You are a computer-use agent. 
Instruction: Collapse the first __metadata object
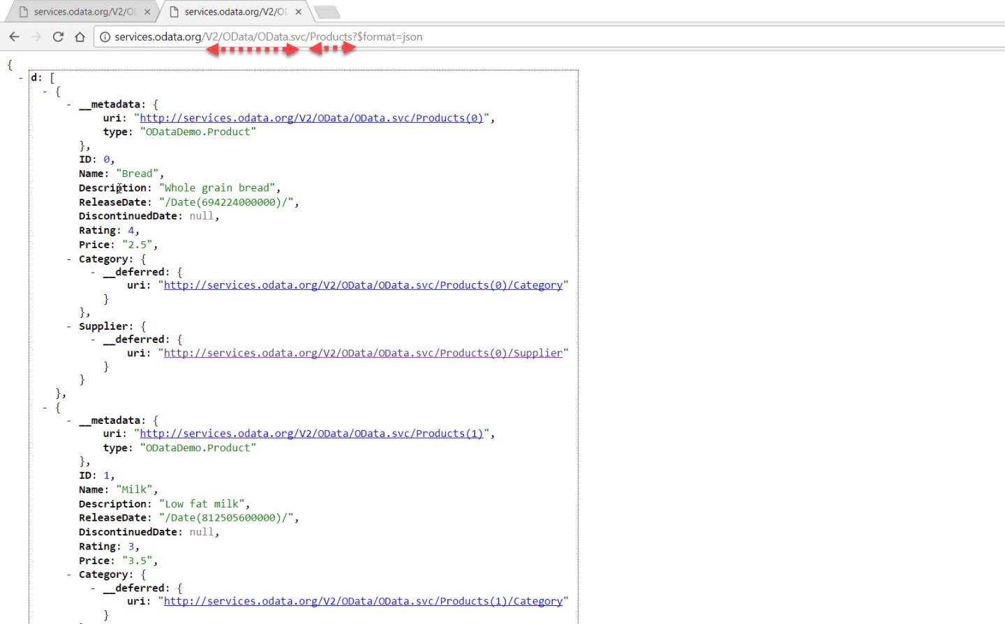[x=68, y=104]
